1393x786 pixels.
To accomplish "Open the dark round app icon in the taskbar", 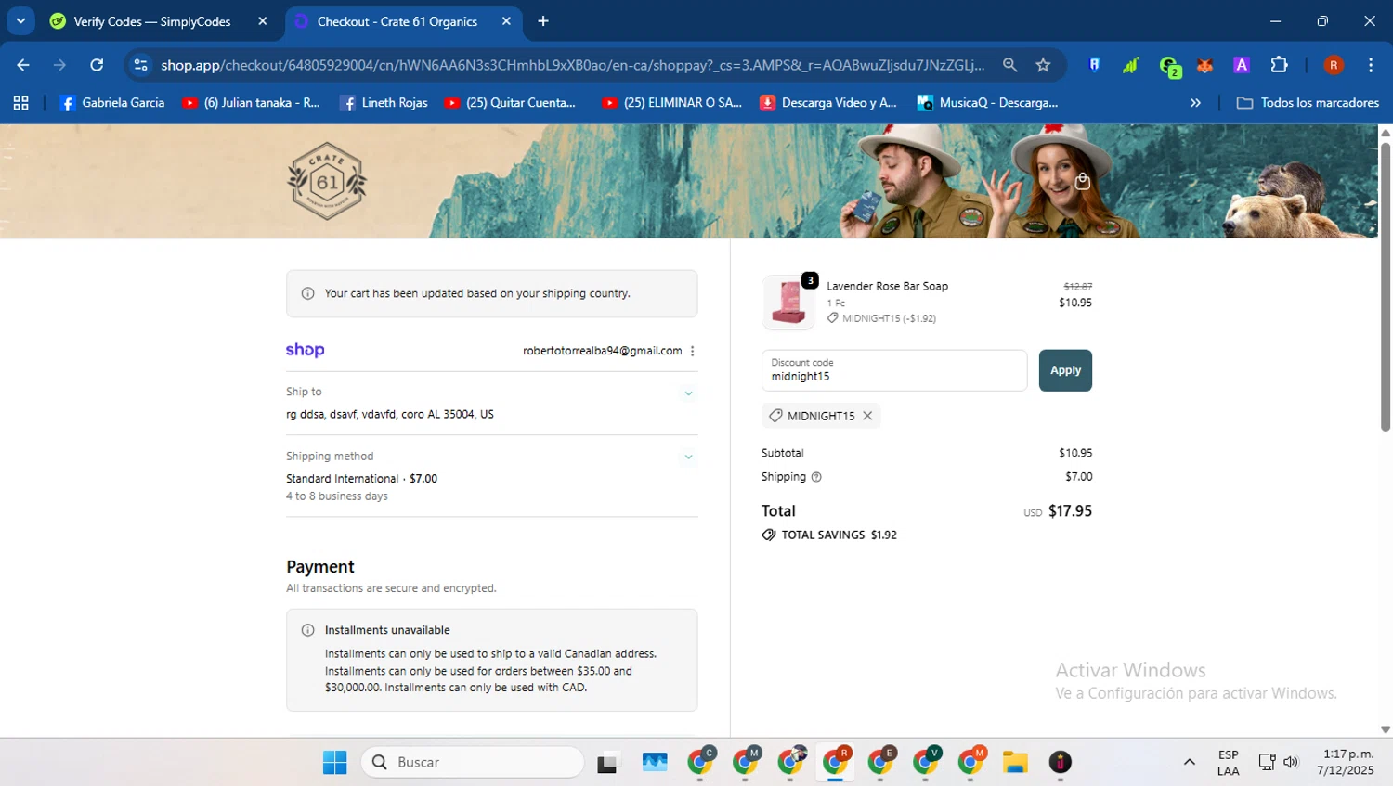I will click(x=1060, y=762).
